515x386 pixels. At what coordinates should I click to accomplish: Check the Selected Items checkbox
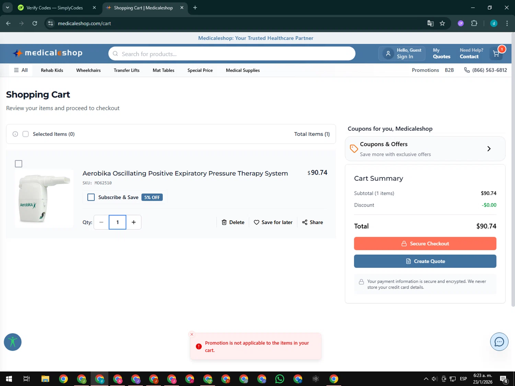25,134
